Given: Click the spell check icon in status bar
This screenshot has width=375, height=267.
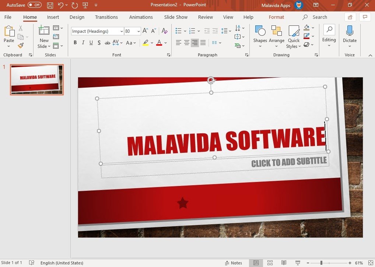Looking at the screenshot, I should pos(32,263).
